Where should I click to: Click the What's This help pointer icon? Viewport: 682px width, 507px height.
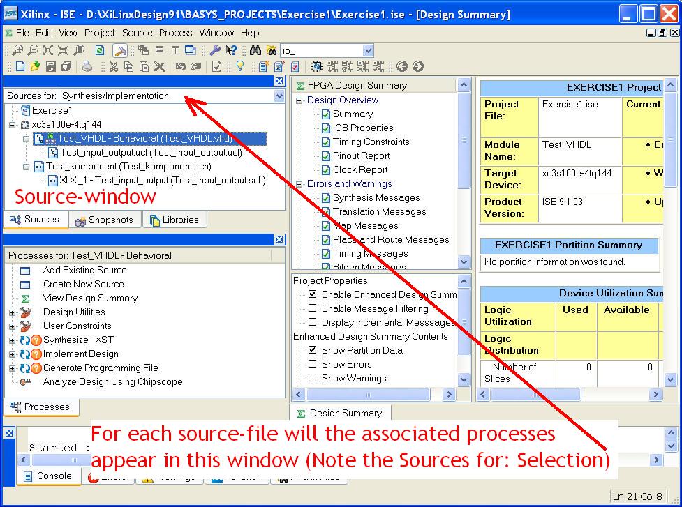[x=231, y=50]
